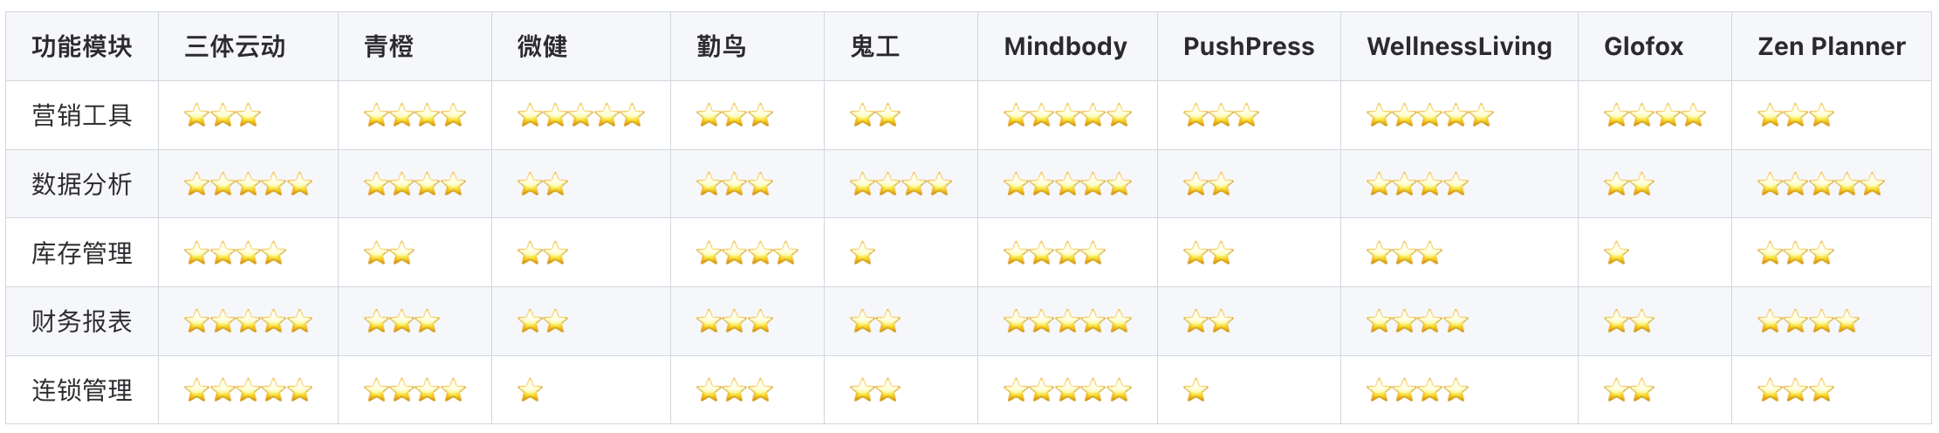
Task: Click the 库存管理 row label
Action: coord(81,253)
